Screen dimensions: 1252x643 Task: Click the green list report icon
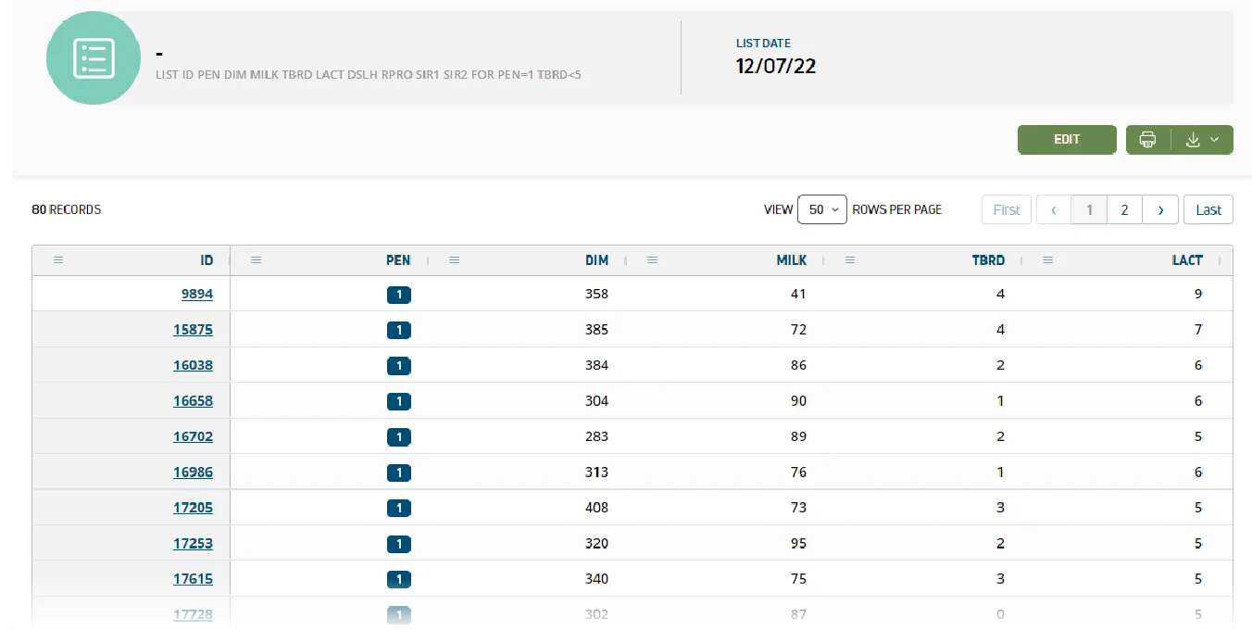(x=94, y=57)
